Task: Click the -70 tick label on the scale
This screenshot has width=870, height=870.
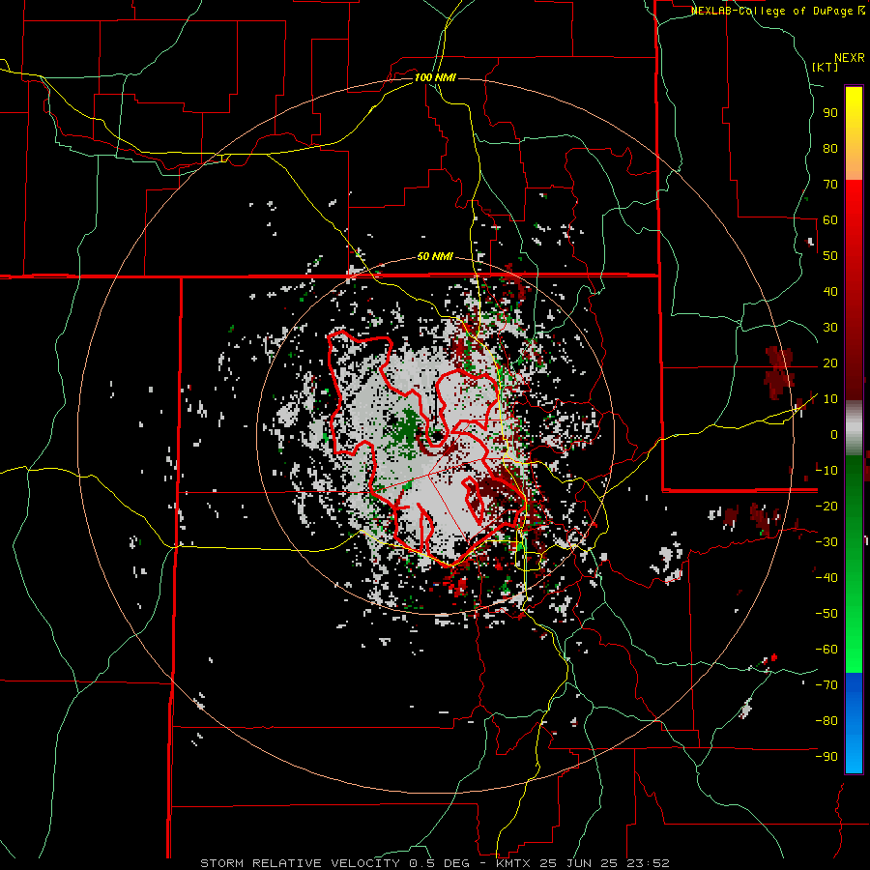Action: tap(826, 685)
